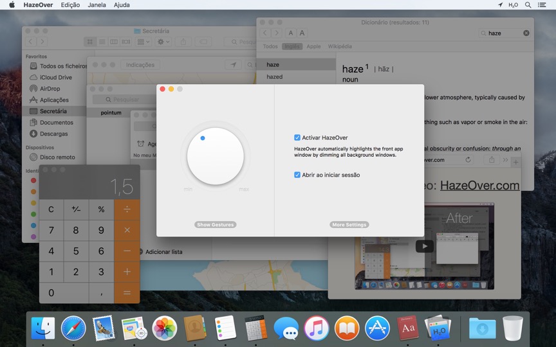Open Reminders from the Dock
Screen dimensions: 556x347
tap(225, 328)
